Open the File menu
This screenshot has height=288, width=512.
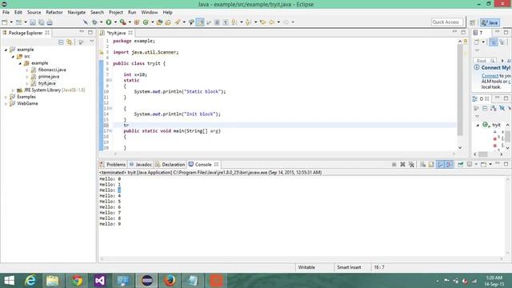click(6, 13)
